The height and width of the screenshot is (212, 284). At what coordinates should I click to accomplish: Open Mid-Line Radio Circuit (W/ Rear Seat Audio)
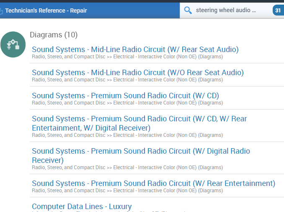(x=135, y=50)
